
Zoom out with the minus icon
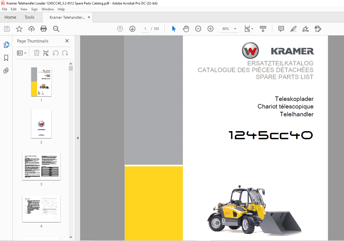[198, 29]
